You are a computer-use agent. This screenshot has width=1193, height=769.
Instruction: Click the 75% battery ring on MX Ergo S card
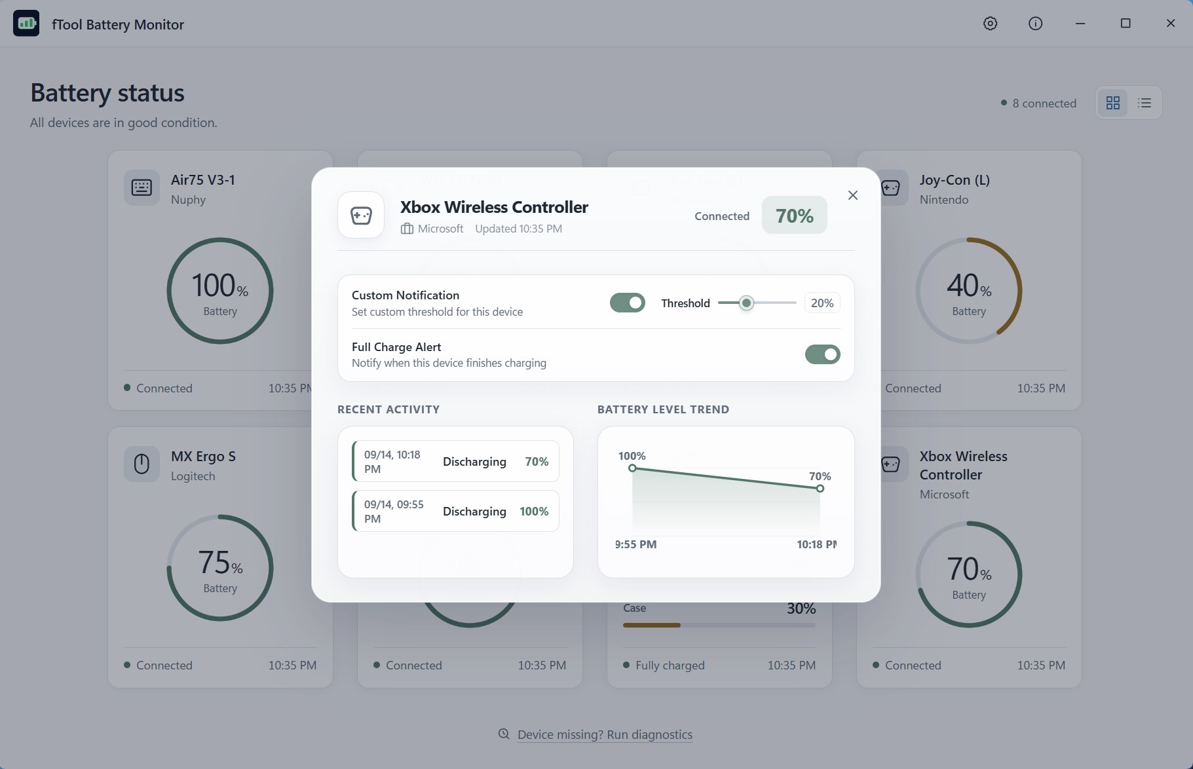[220, 568]
